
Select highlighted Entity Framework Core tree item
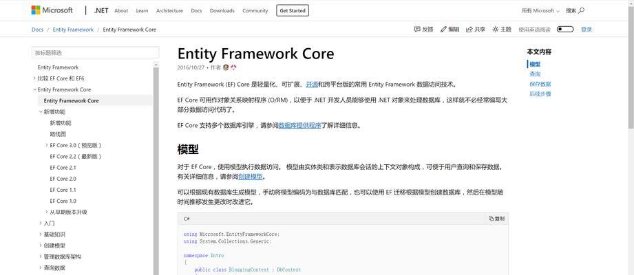coord(95,100)
